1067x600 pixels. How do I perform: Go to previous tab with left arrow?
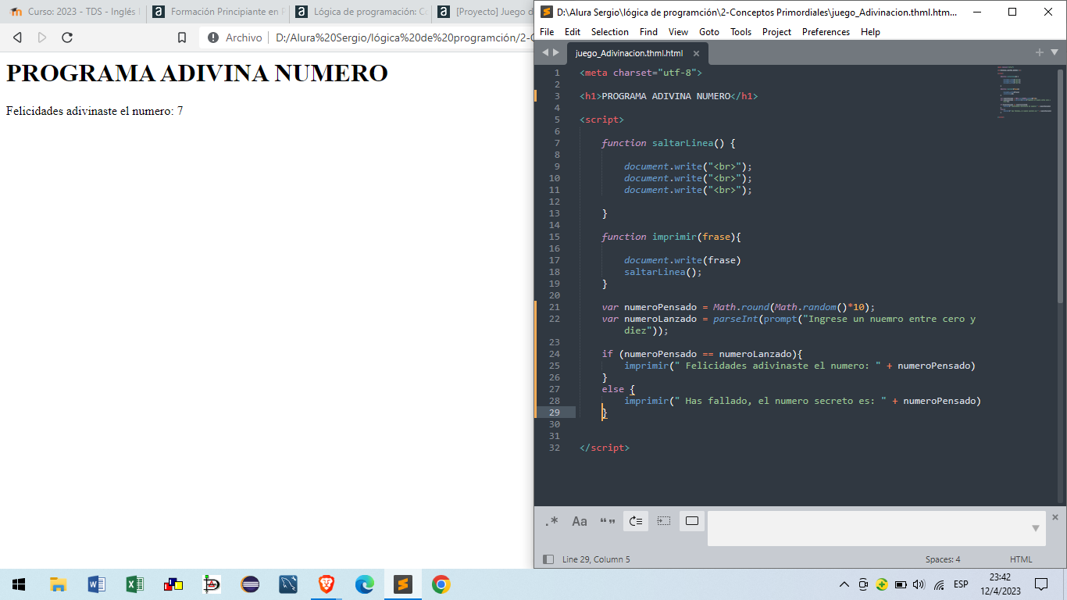[x=545, y=52]
